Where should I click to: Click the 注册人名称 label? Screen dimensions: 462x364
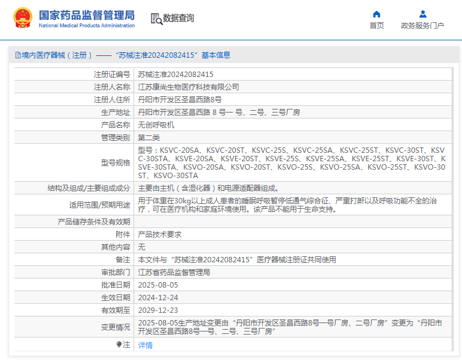pyautogui.click(x=112, y=87)
